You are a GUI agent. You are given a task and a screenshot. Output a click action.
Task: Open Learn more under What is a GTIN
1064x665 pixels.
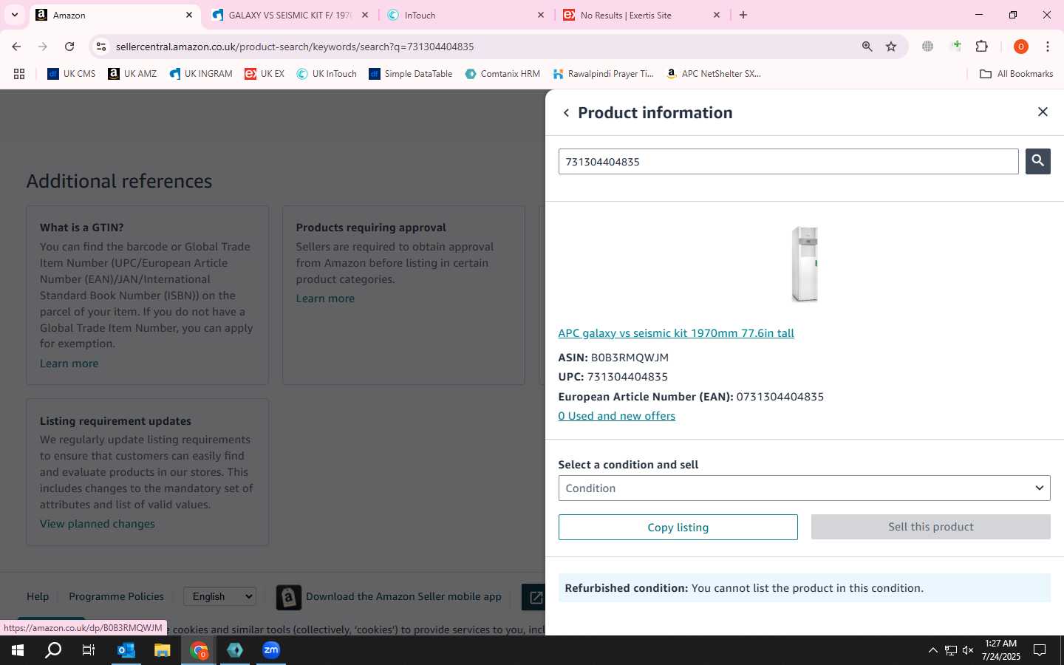click(x=69, y=364)
